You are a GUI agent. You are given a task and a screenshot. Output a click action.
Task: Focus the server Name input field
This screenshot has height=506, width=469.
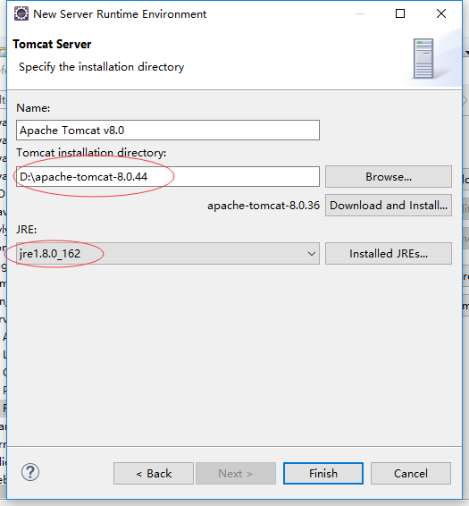click(168, 130)
